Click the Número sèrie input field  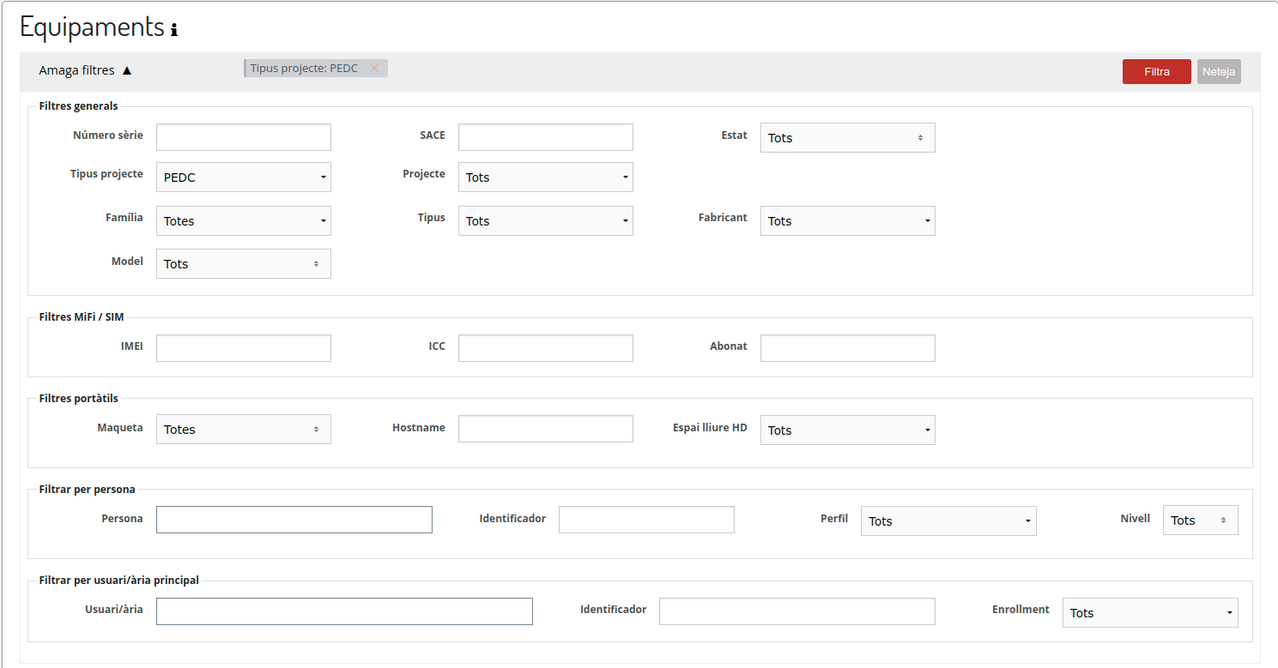click(x=244, y=137)
